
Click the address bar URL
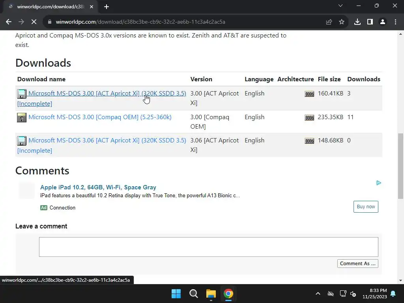tap(140, 22)
